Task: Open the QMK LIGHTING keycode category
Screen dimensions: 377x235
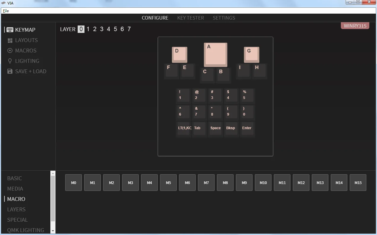Action: (x=26, y=230)
